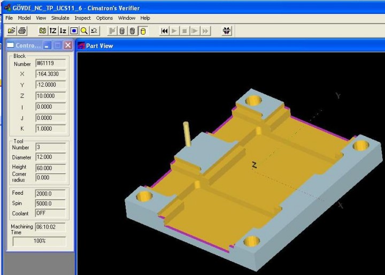This screenshot has height=275, width=385.
Task: Rewind simulation to the start
Action: (x=164, y=31)
